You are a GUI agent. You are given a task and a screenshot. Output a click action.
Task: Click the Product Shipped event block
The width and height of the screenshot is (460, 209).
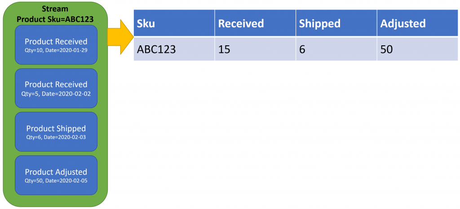tap(56, 131)
